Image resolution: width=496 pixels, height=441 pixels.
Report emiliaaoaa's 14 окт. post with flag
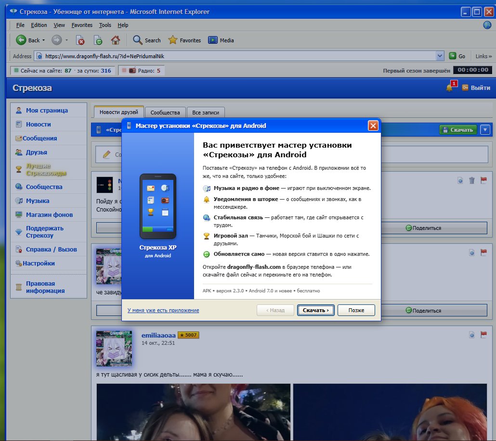coord(483,335)
